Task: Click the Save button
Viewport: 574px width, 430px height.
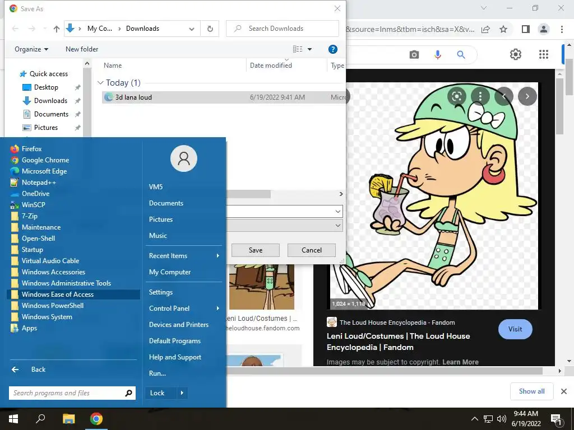Action: coord(256,250)
